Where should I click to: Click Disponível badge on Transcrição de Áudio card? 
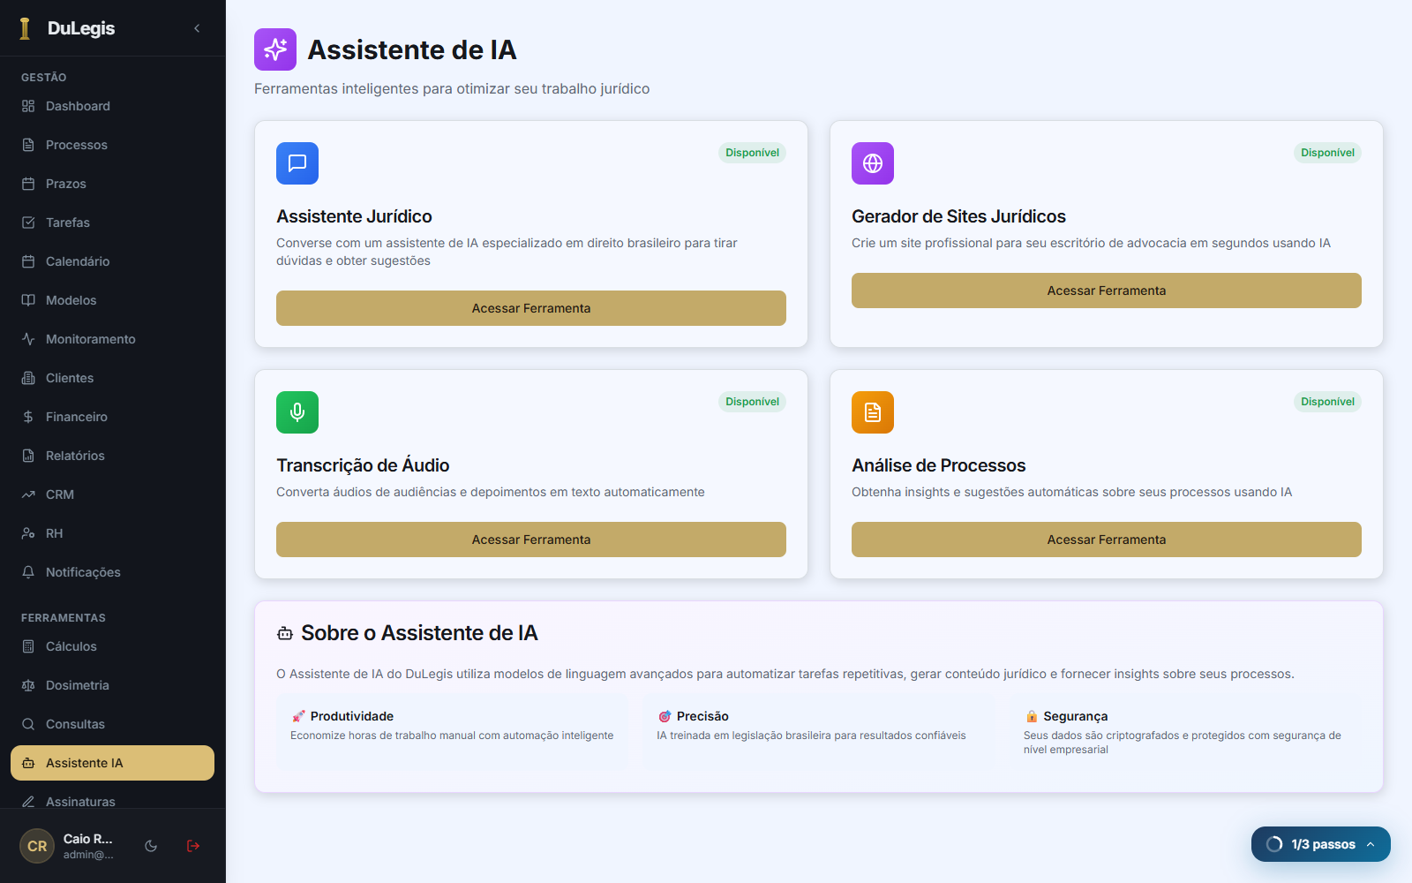pos(752,402)
